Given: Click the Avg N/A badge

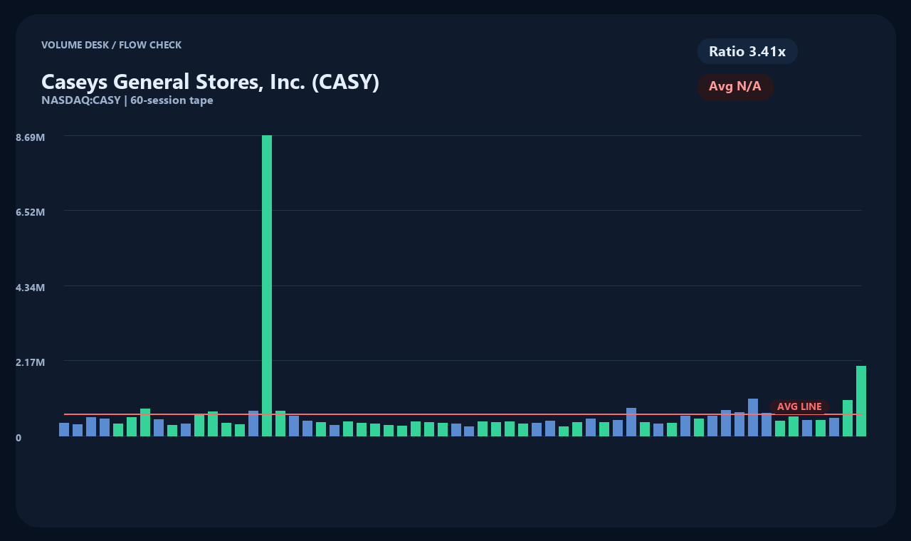Looking at the screenshot, I should 735,87.
